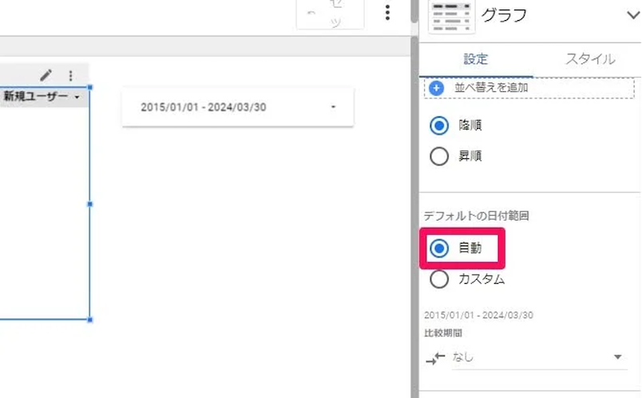Select the 降順 radio button
This screenshot has height=398, width=642.
[x=439, y=125]
